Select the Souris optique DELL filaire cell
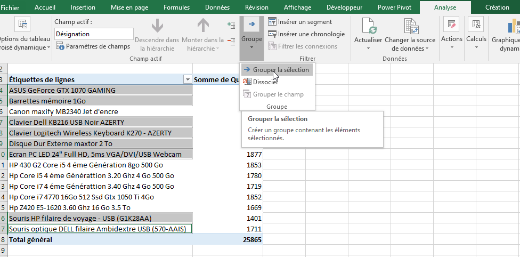Image resolution: width=520 pixels, height=257 pixels. (x=100, y=229)
